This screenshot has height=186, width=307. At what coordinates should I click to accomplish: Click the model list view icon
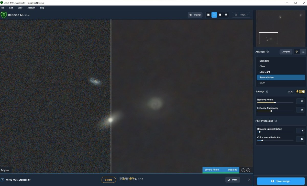click(x=303, y=52)
